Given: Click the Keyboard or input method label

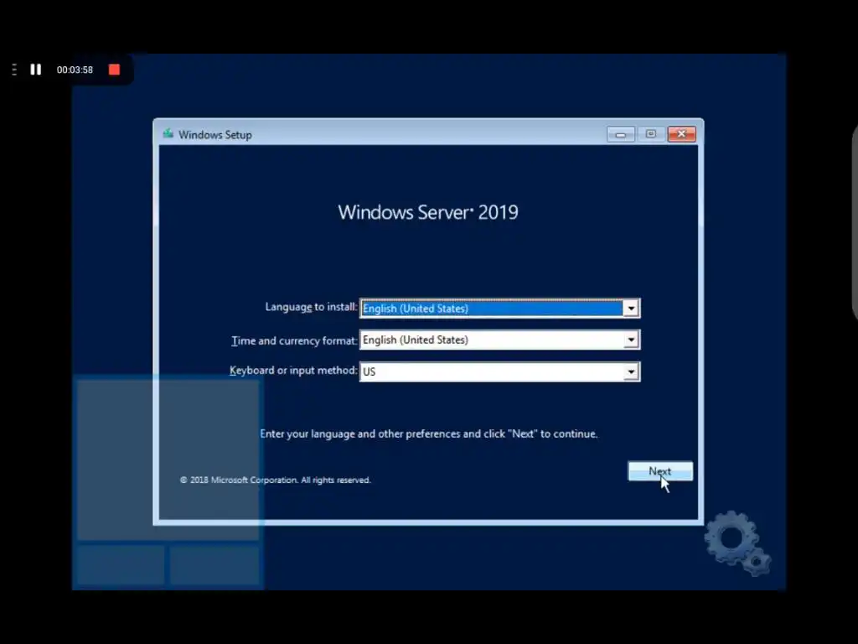Looking at the screenshot, I should click(292, 371).
